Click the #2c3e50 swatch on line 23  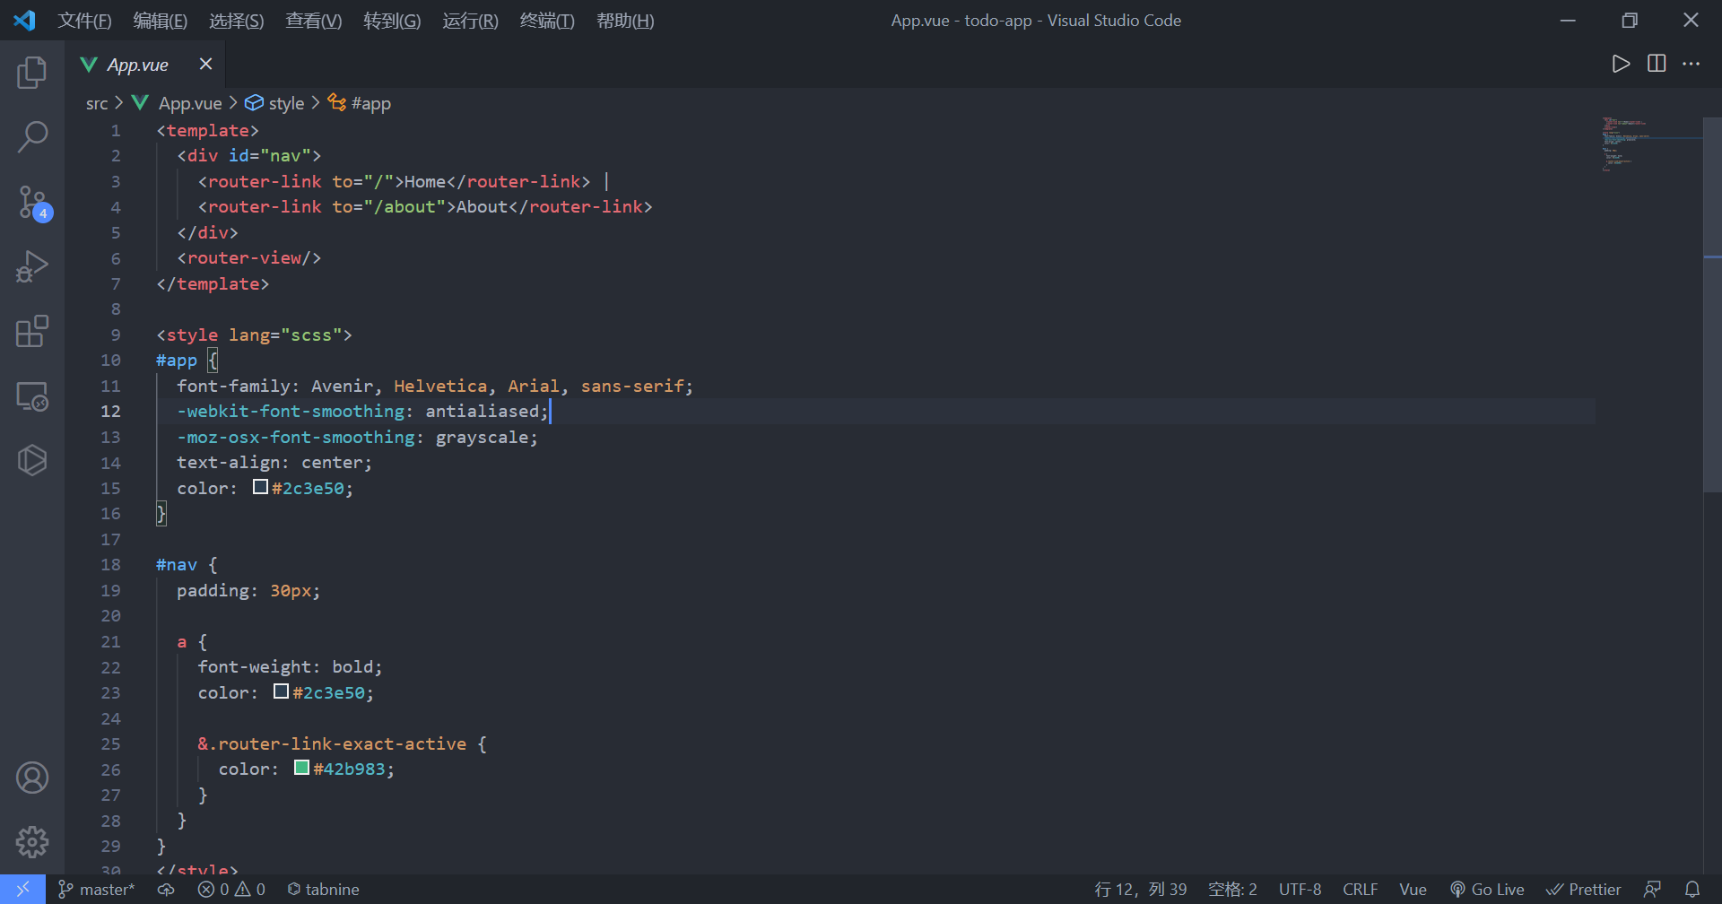tap(281, 691)
